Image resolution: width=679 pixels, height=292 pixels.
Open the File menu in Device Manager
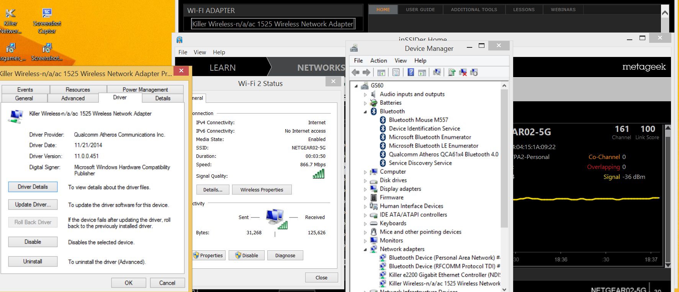click(x=358, y=60)
